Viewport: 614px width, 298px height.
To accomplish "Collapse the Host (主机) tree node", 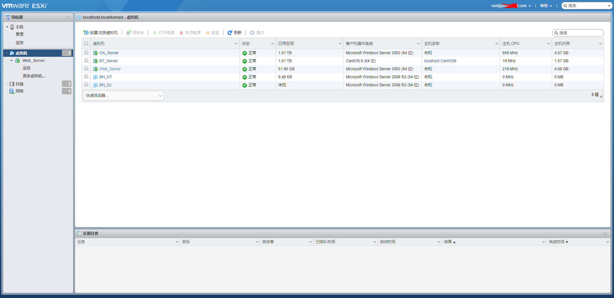I will click(7, 27).
